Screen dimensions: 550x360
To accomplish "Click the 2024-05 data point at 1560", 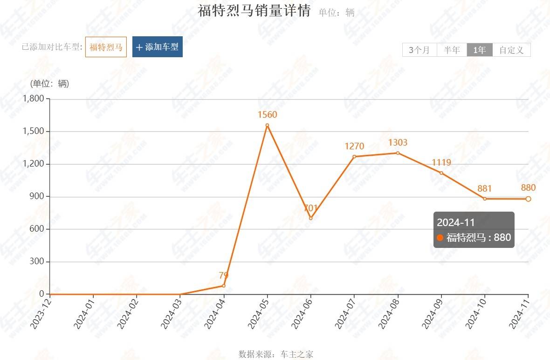I will pyautogui.click(x=267, y=125).
